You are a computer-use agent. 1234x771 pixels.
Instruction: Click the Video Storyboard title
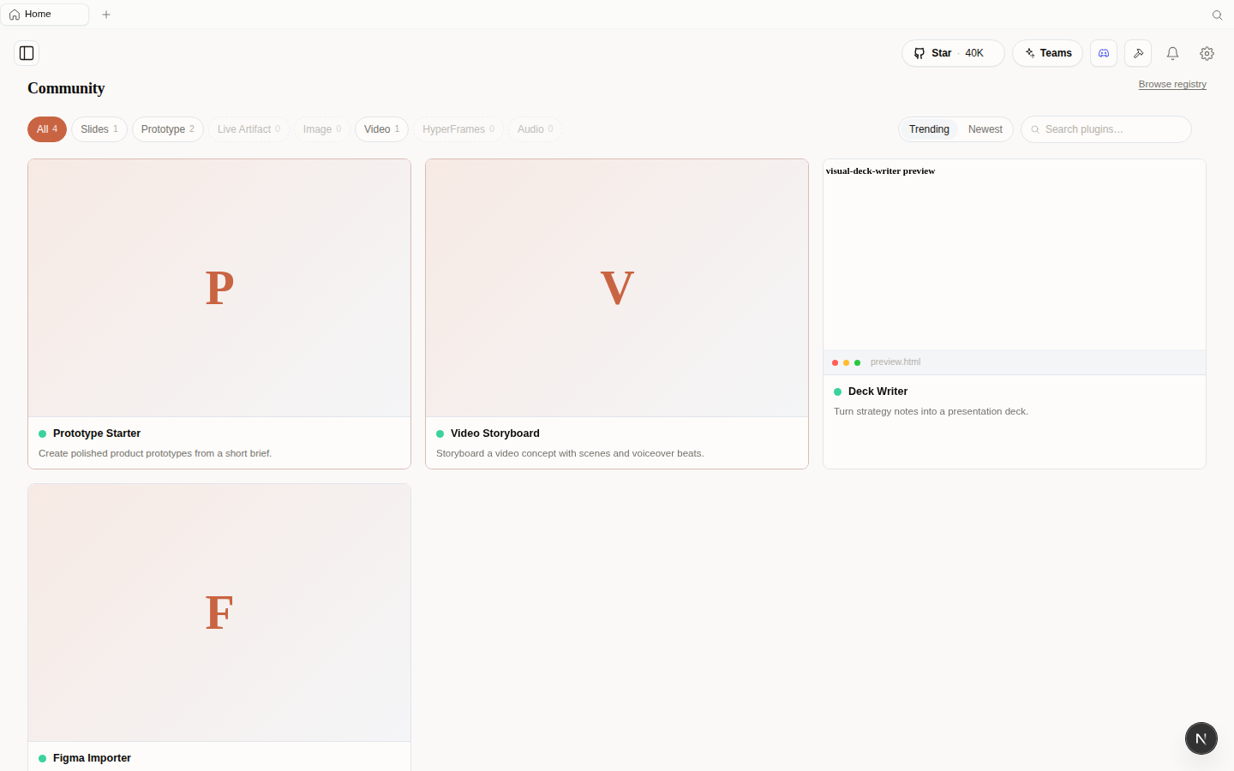click(x=495, y=433)
